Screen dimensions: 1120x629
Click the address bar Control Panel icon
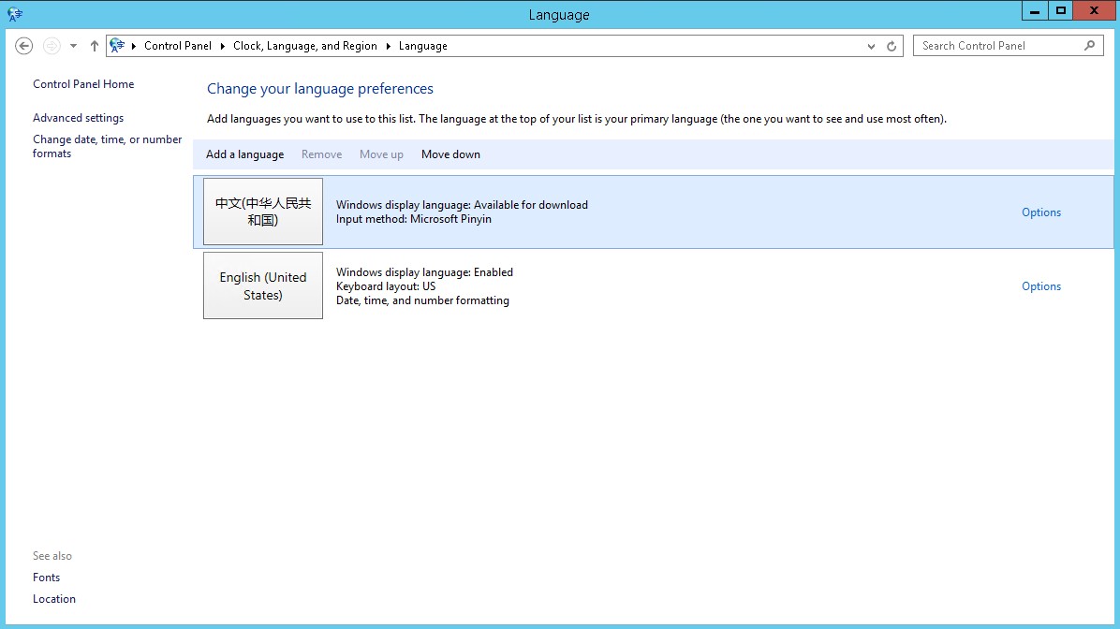click(x=117, y=45)
